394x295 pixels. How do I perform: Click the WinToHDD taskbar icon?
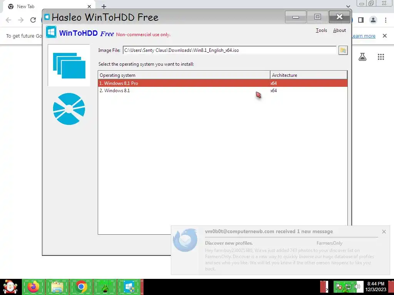tap(129, 287)
